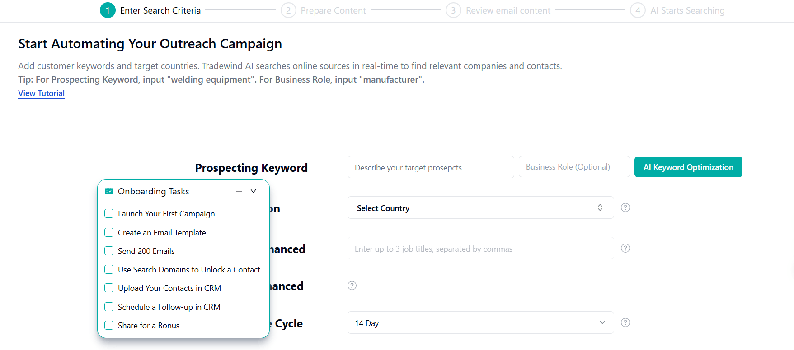Click the help icon next to 14 Day dropdown
The image size is (794, 350).
click(625, 322)
